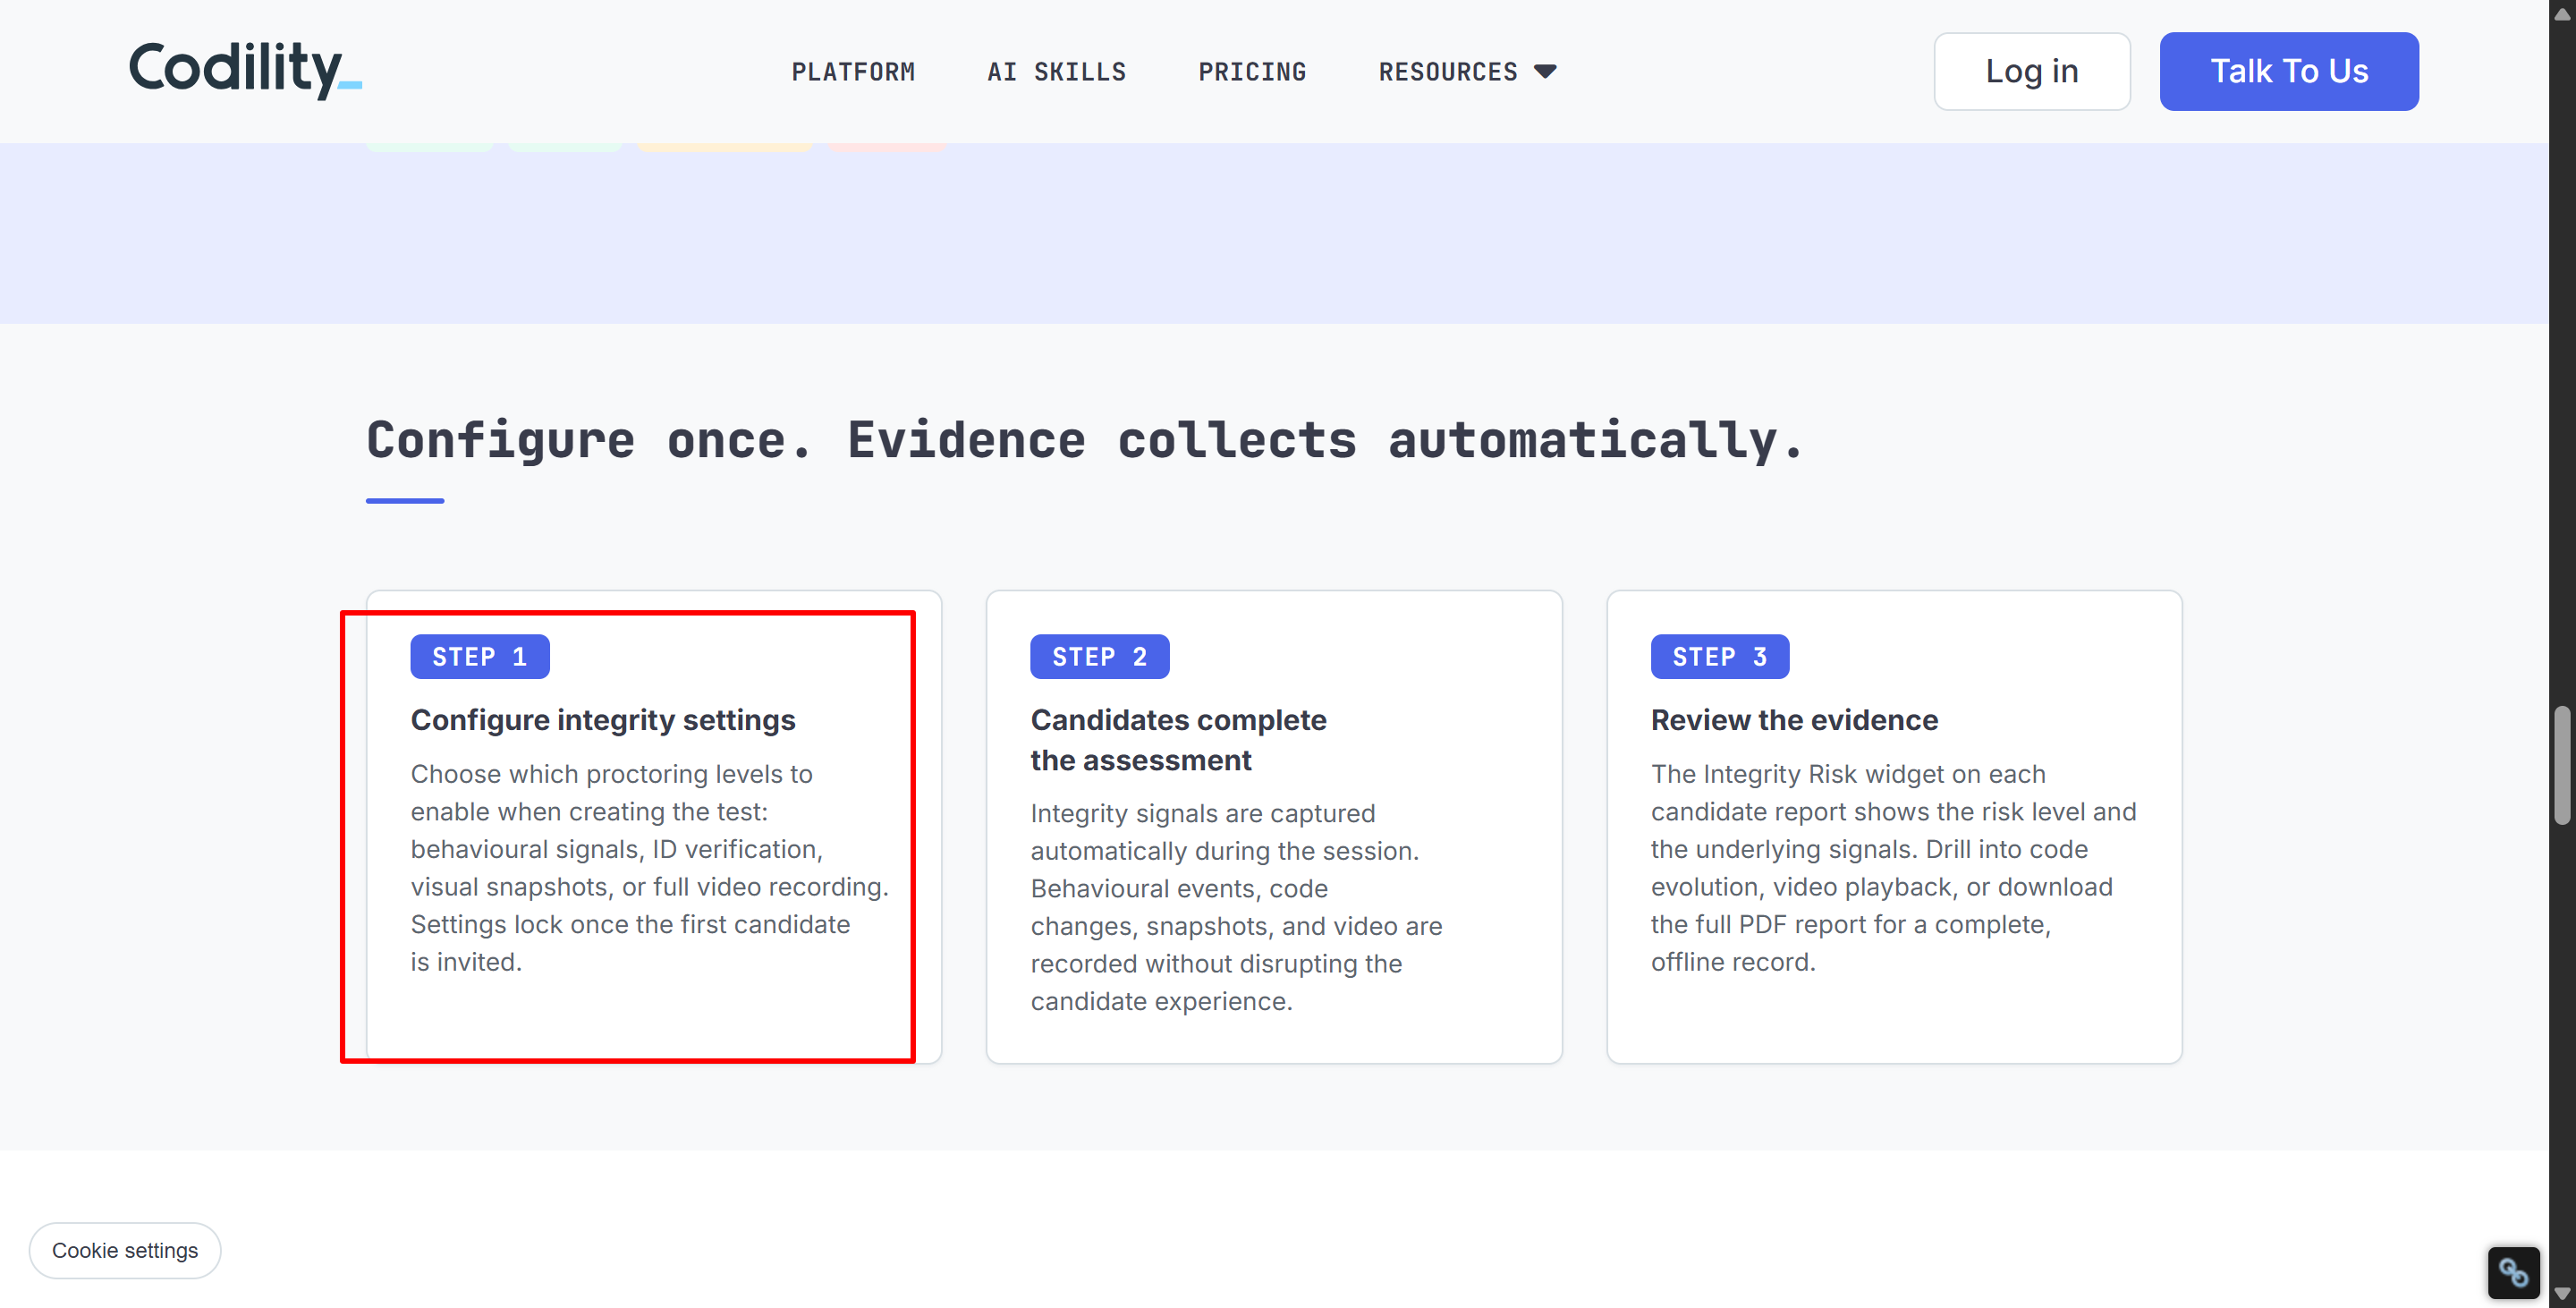2576x1308 pixels.
Task: Click the page vertical scrollbar thumb
Action: tap(2561, 765)
